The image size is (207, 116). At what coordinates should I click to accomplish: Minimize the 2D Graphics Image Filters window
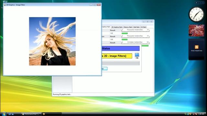click(91, 5)
